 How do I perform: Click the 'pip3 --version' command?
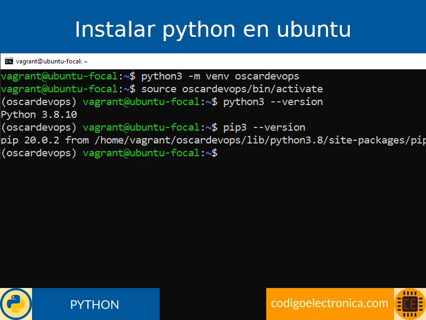click(264, 127)
